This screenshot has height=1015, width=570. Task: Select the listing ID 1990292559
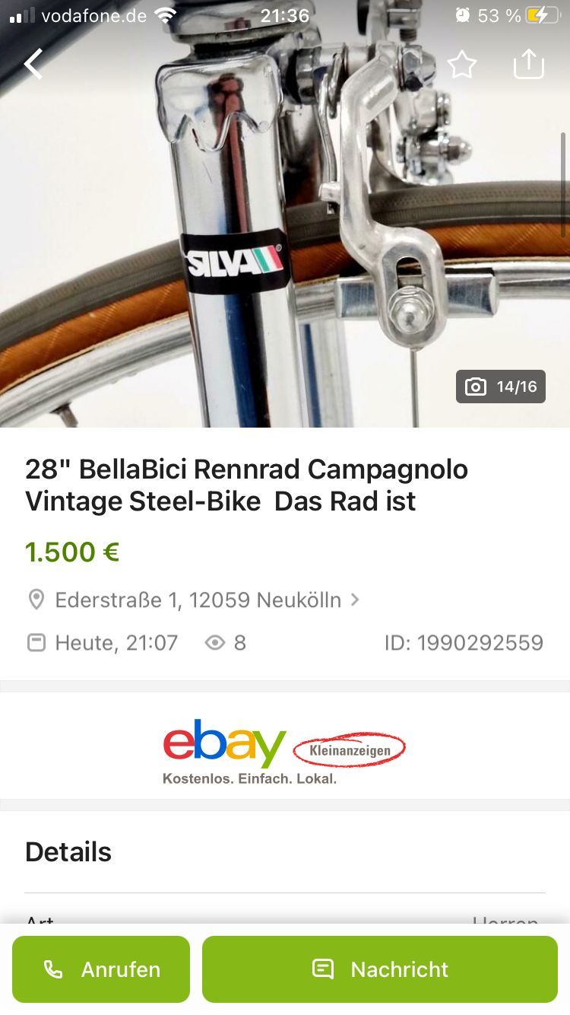[464, 643]
